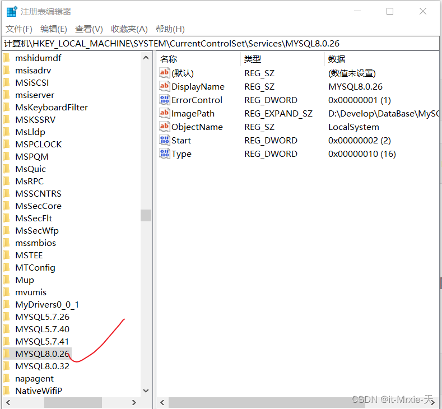
Task: Click the folder icon of msisadrv key
Action: click(7, 70)
